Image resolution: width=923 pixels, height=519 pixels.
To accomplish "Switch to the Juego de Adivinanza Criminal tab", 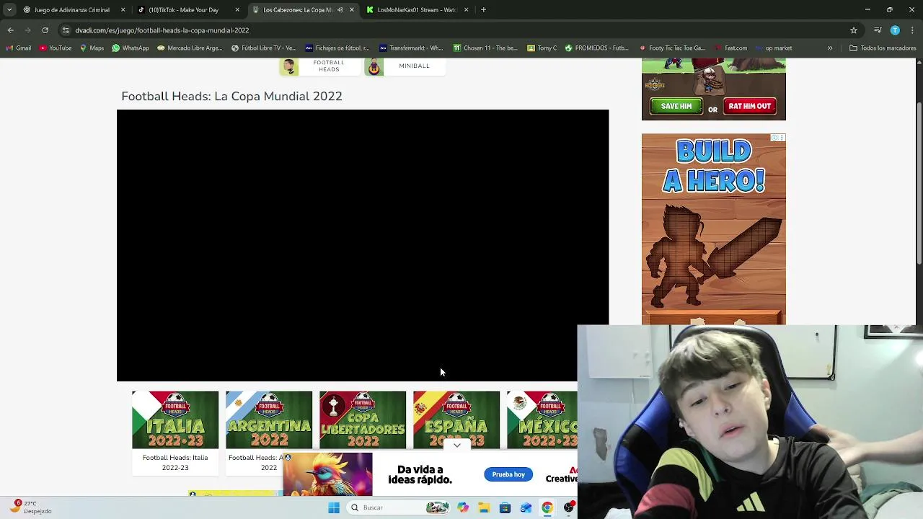I will tap(72, 10).
